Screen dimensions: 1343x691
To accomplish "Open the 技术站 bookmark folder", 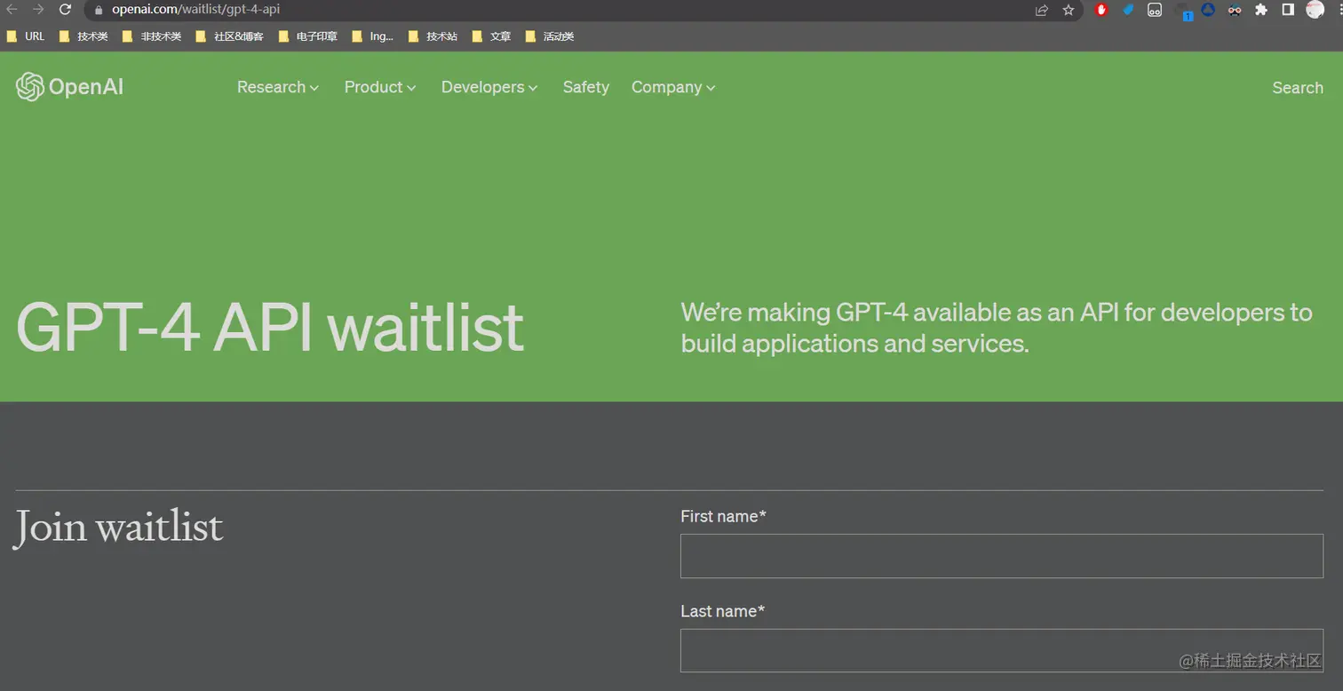I will pos(433,36).
